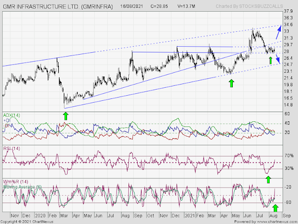
Task: Click the Moving Average (6) legend label
Action: click(x=22, y=187)
